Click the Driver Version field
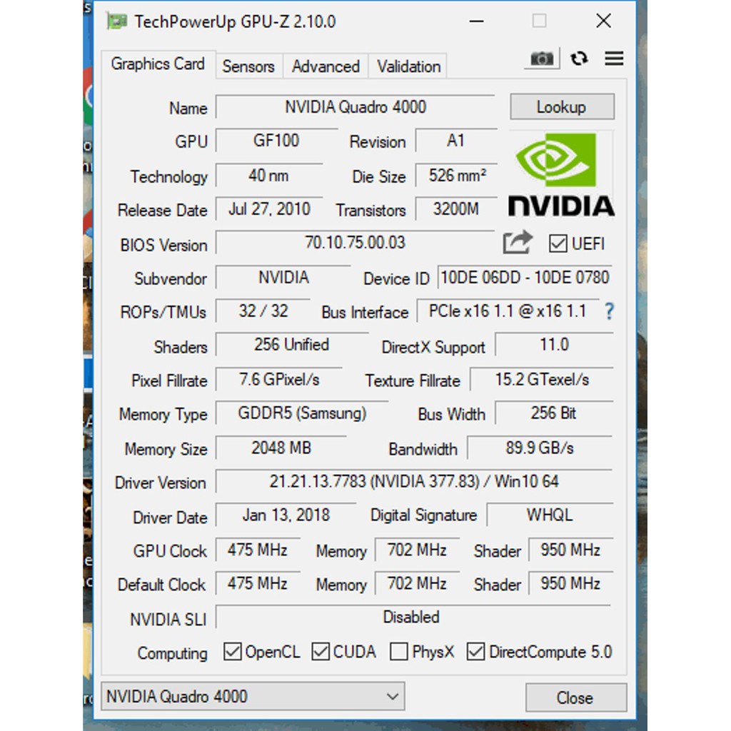Image resolution: width=731 pixels, height=731 pixels. point(414,481)
